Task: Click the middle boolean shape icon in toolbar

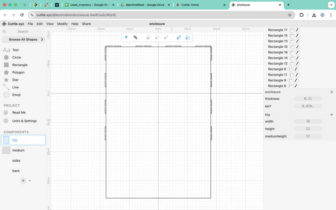Action: tap(157, 38)
